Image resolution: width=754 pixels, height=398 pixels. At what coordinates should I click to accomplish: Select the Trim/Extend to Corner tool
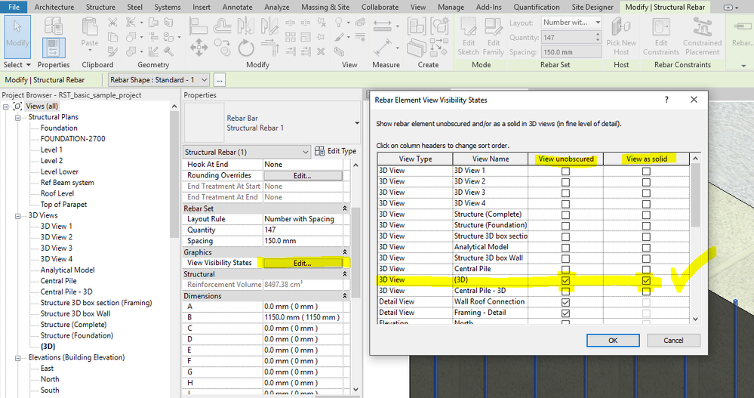[269, 48]
